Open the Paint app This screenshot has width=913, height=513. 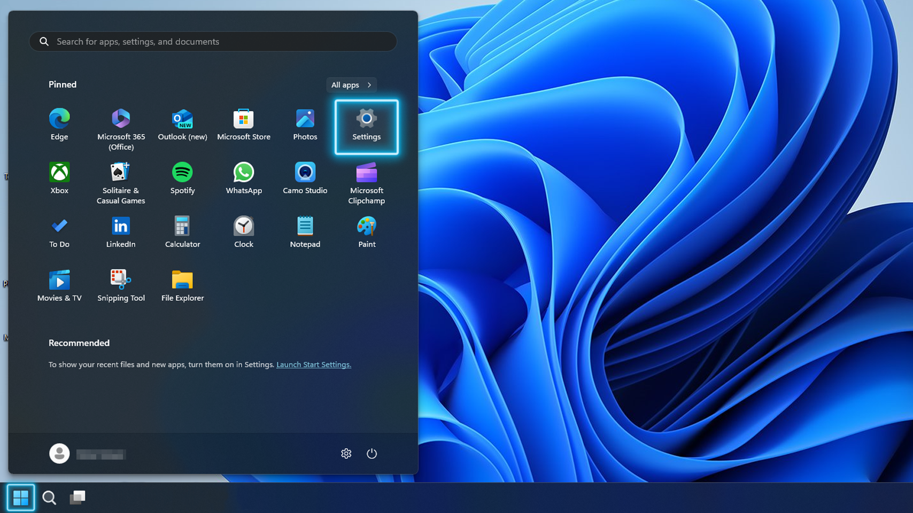click(367, 232)
